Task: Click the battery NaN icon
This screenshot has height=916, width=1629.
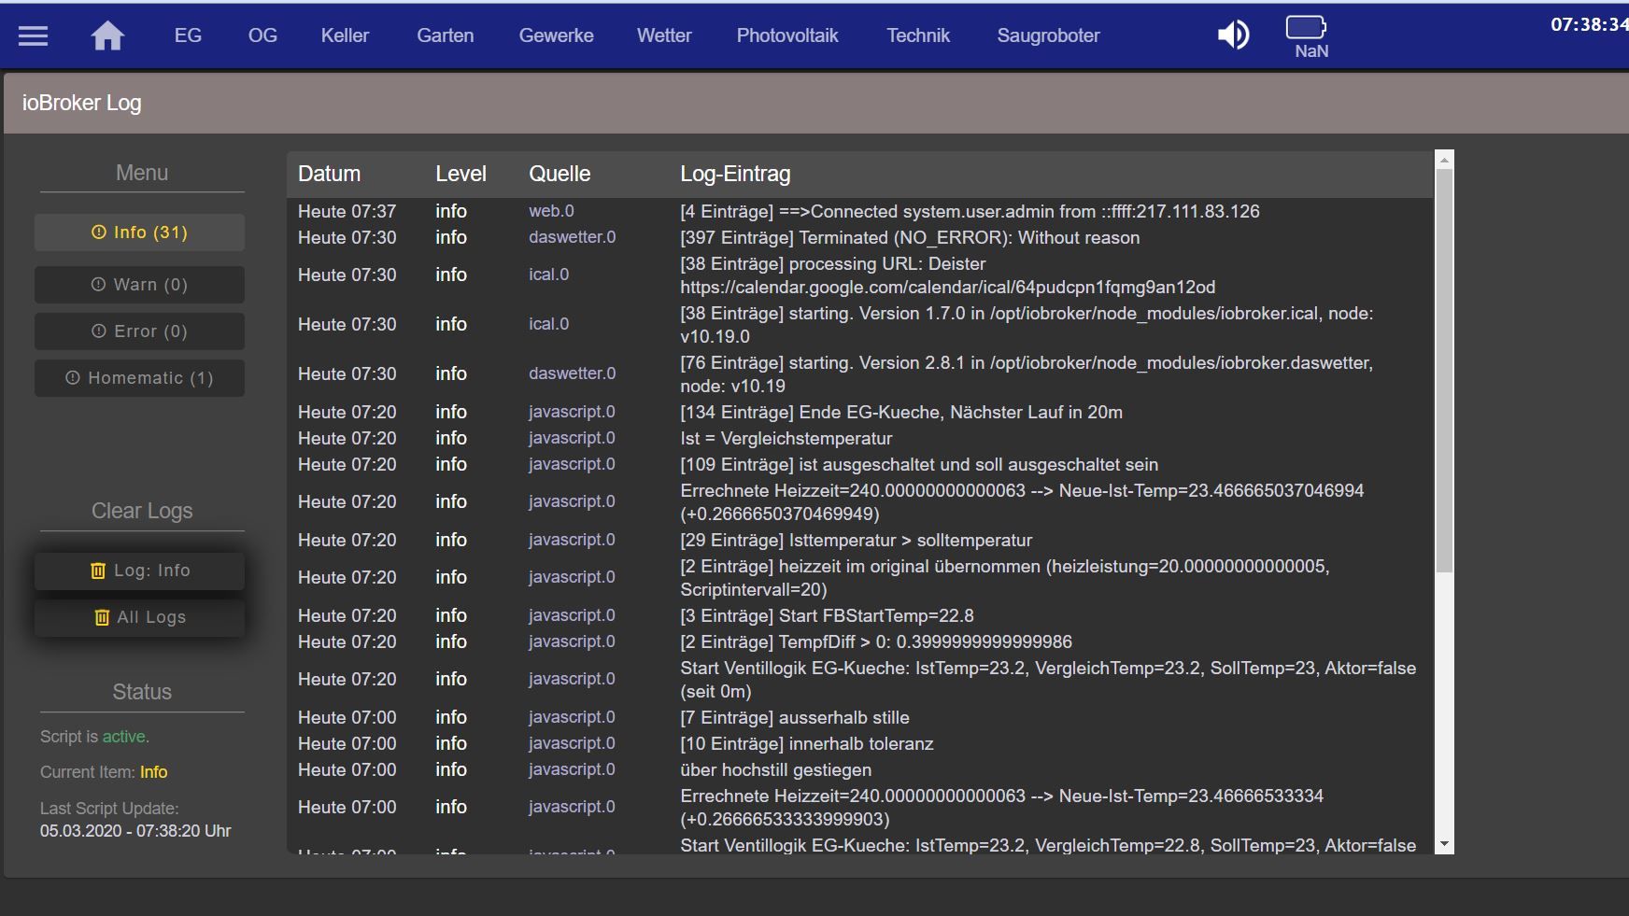Action: click(1306, 37)
